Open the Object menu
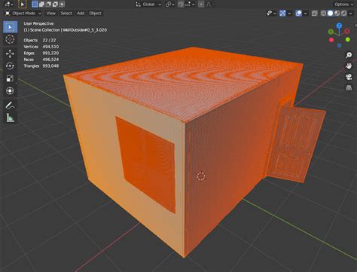This screenshot has height=272, width=357. (95, 14)
